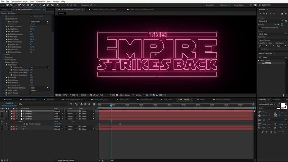Select the Pen tool
This screenshot has height=162, width=288.
coord(32,5)
